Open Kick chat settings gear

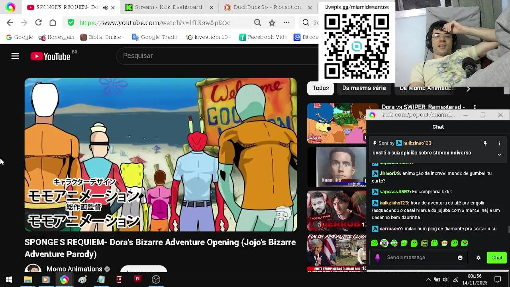(479, 258)
